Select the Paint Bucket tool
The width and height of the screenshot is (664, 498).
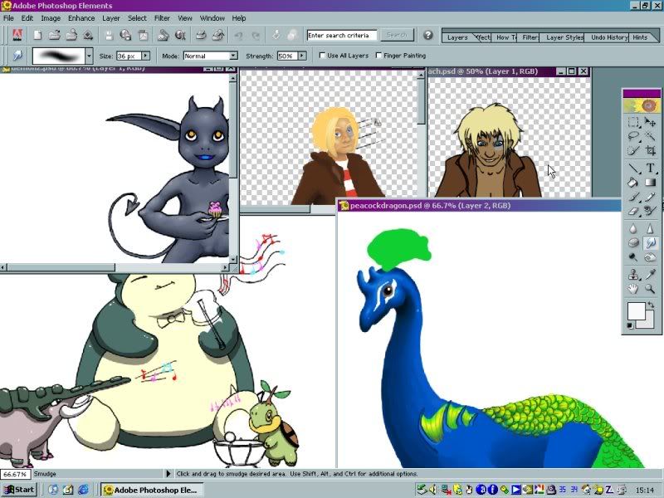[633, 183]
